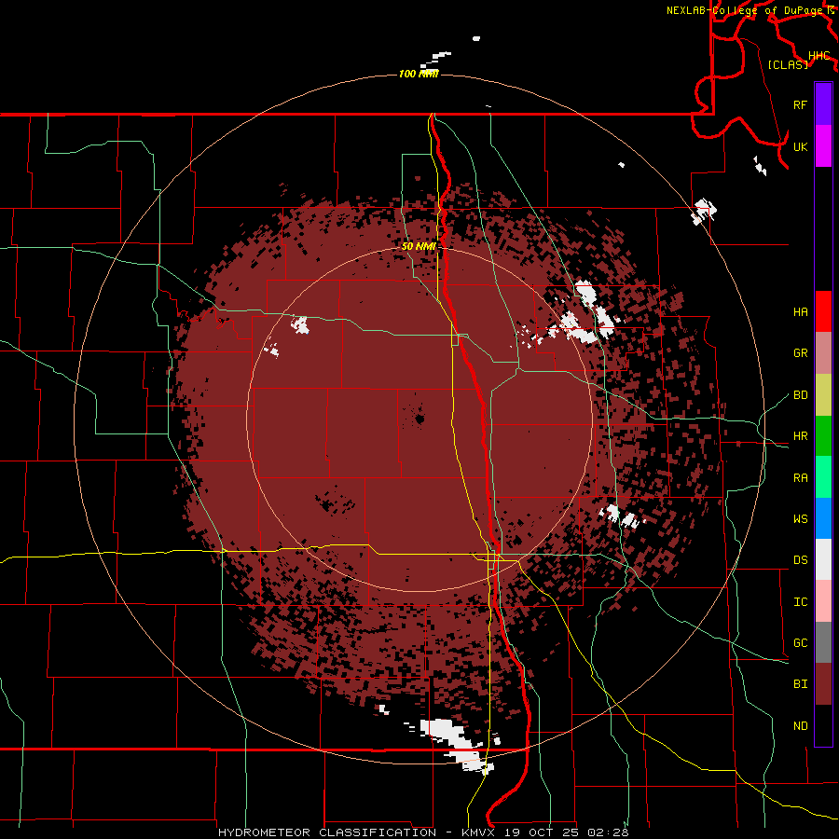Click the '100 NMI' range ring label

419,74
